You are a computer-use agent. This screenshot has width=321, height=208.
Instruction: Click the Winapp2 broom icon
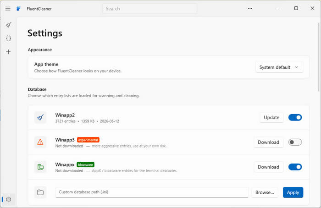point(40,117)
